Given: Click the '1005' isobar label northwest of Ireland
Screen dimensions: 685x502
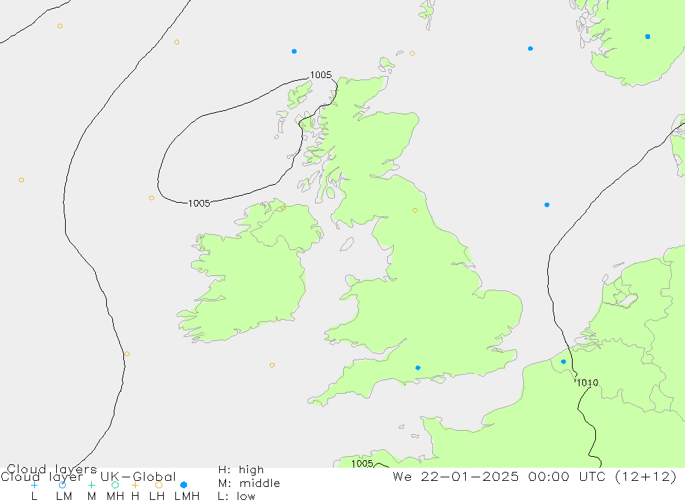Looking at the screenshot, I should (199, 203).
